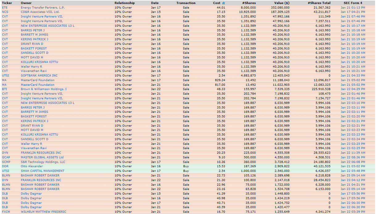This screenshot has width=376, height=214.
Task: View SEC Form 4 from Jan 22 08:36 PM
Action: click(353, 157)
